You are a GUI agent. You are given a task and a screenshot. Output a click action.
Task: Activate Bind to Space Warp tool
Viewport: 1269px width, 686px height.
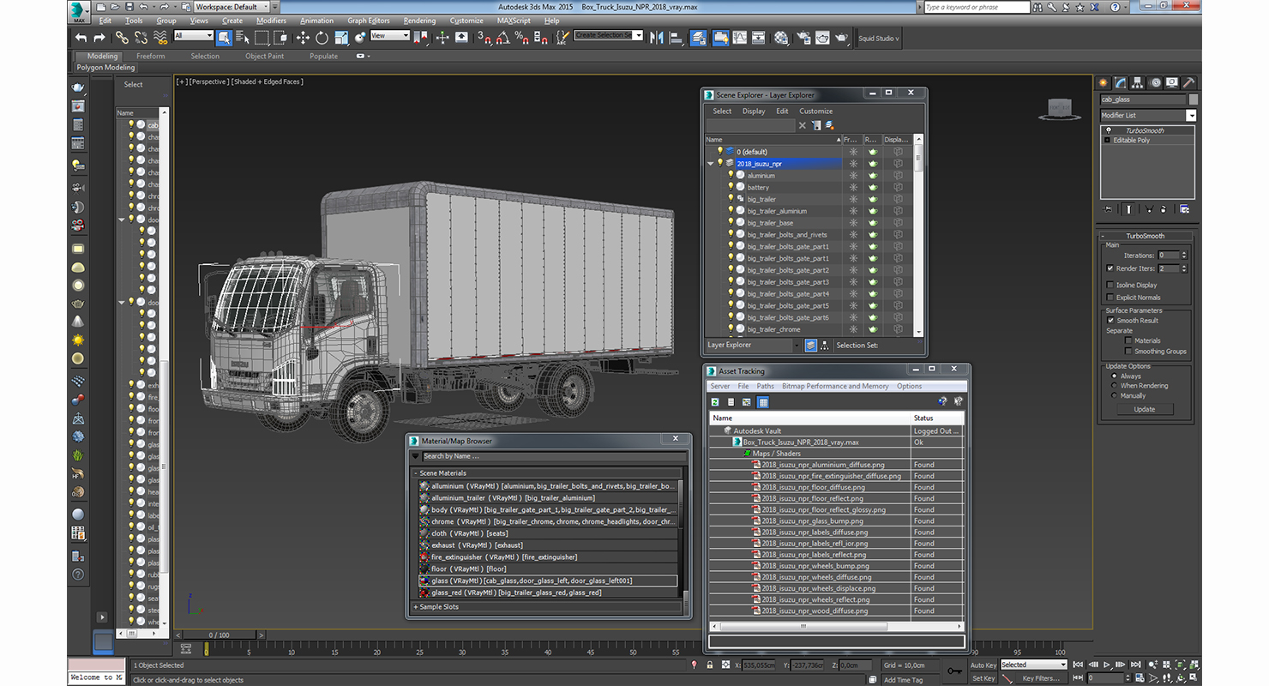click(160, 38)
